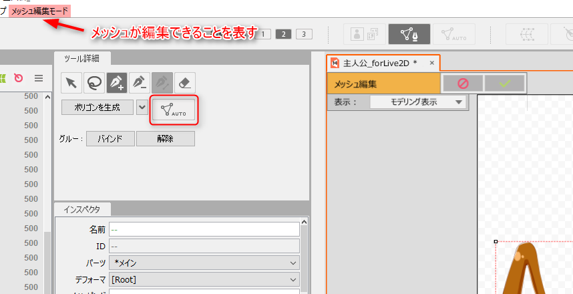Open the モデリング表示 display dropdown
Screen dimensions: 573x294
[418, 102]
